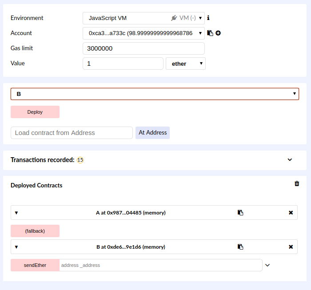Expand sendEther function parameters
The image size is (311, 290).
pos(267,265)
